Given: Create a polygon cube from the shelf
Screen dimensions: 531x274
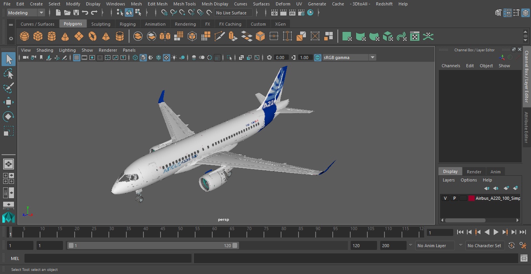Looking at the screenshot, I should click(x=38, y=37).
